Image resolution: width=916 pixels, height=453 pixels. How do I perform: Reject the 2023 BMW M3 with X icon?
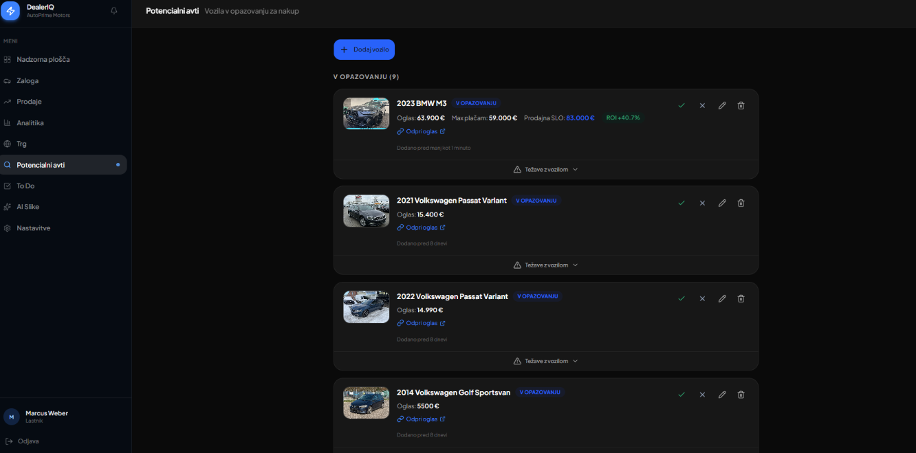click(x=702, y=105)
